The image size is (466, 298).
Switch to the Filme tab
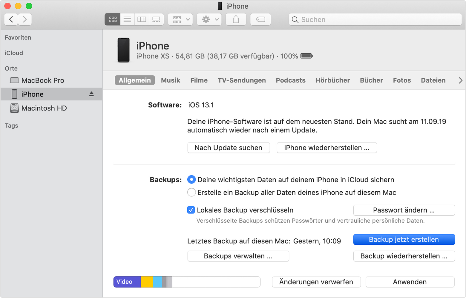[199, 80]
